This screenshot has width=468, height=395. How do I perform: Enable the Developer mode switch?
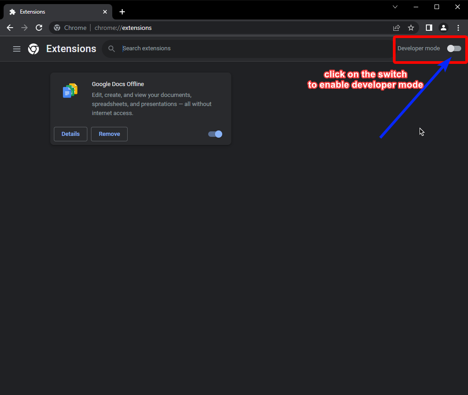coord(454,48)
